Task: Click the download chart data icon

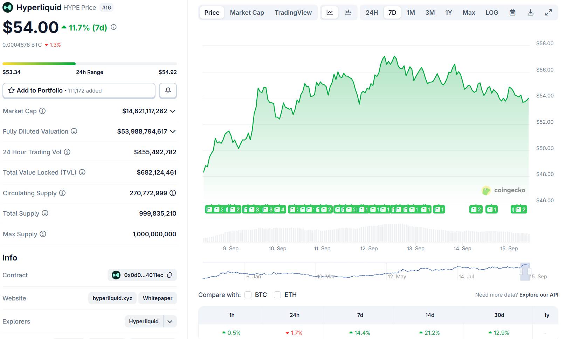Action: (531, 13)
